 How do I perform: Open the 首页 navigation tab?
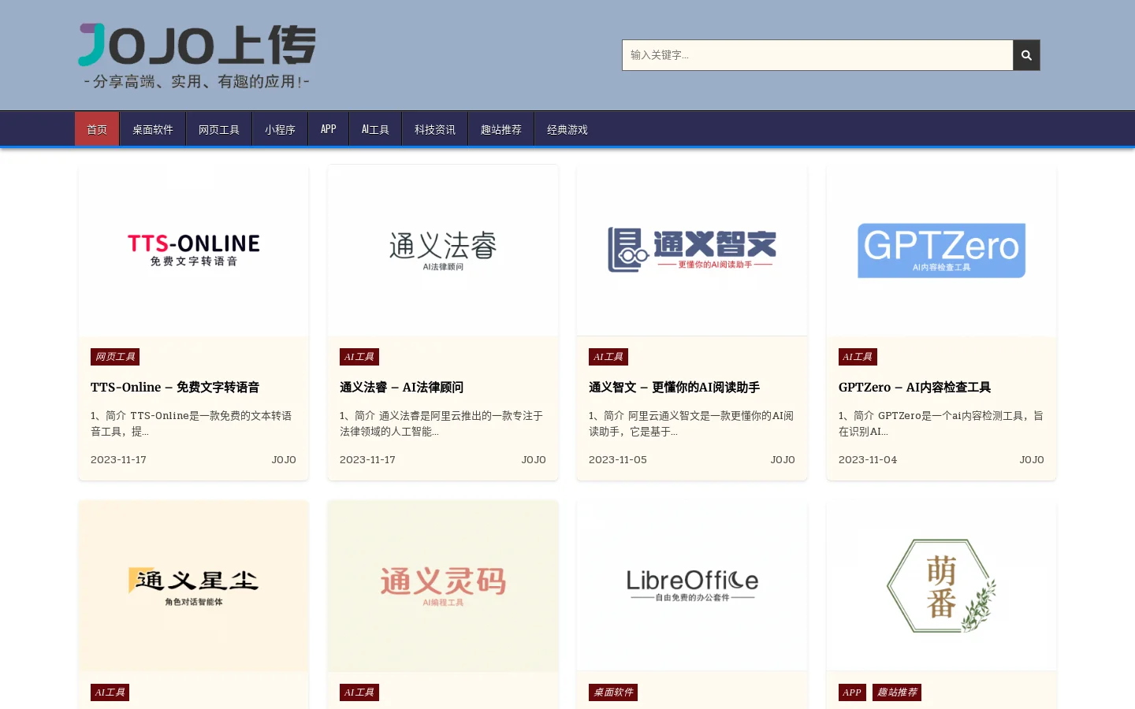coord(97,129)
